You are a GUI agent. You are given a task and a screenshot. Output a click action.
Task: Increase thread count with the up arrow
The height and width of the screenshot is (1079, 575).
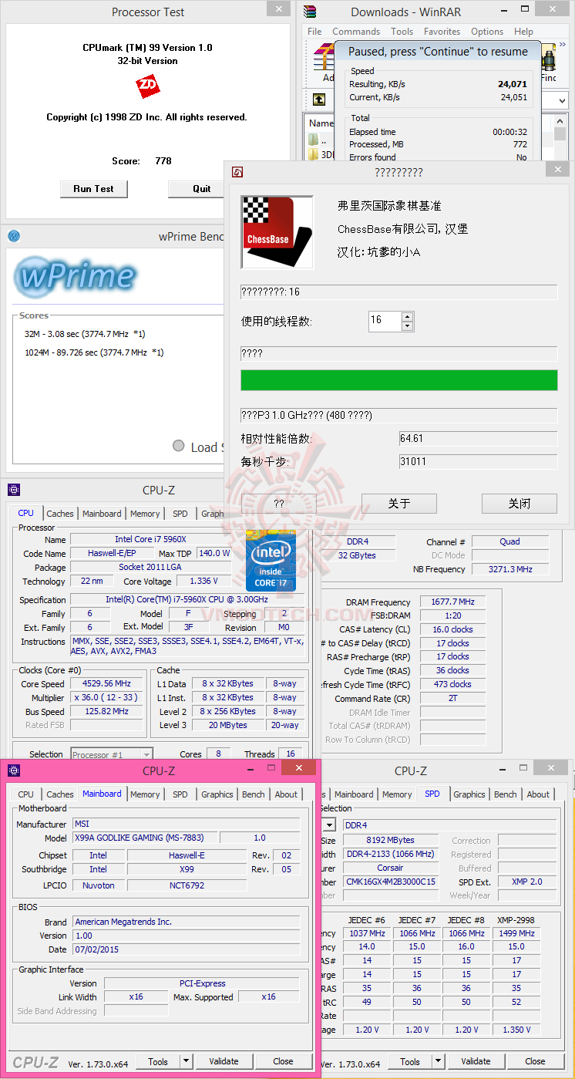click(408, 316)
